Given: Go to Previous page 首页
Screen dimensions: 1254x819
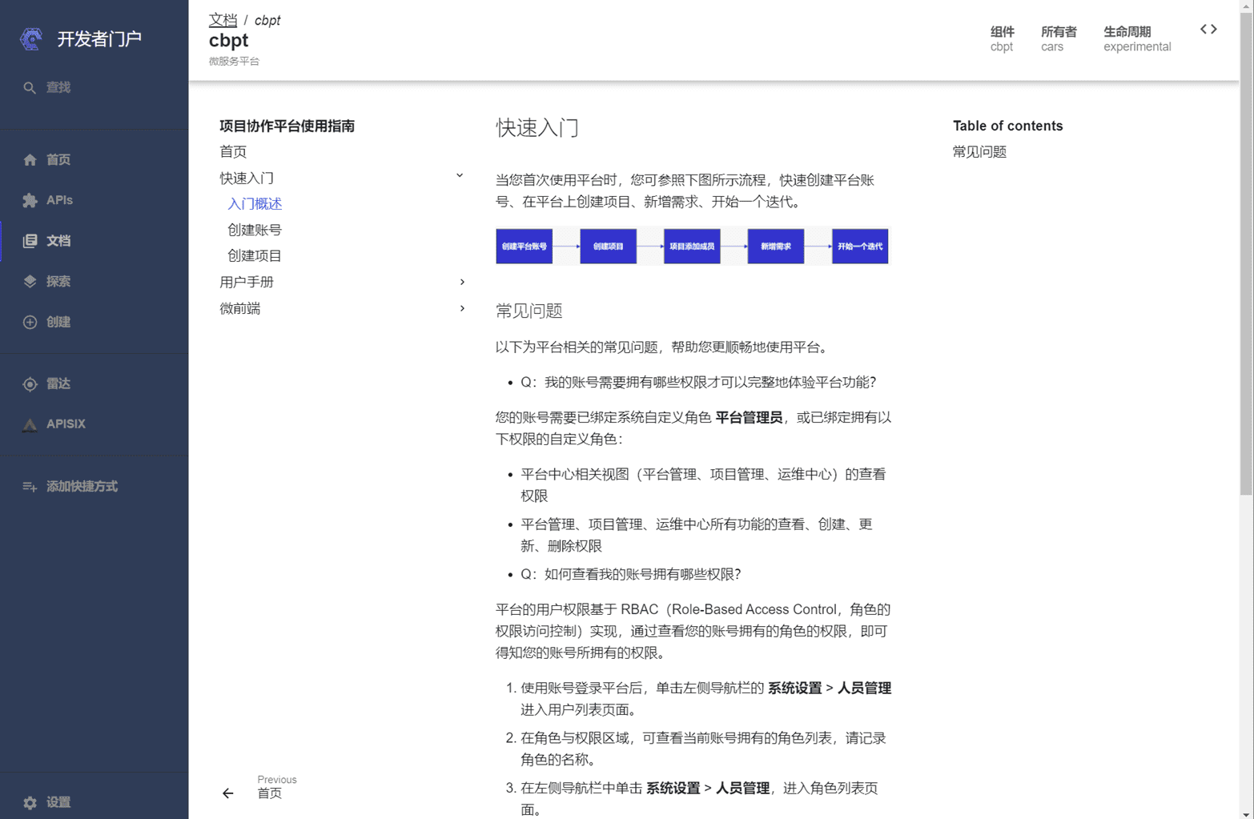Looking at the screenshot, I should [x=269, y=793].
